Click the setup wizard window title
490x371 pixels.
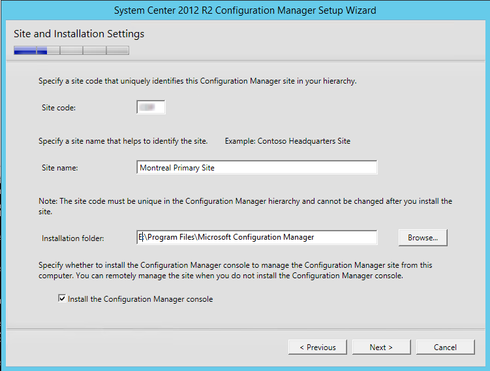(245, 10)
